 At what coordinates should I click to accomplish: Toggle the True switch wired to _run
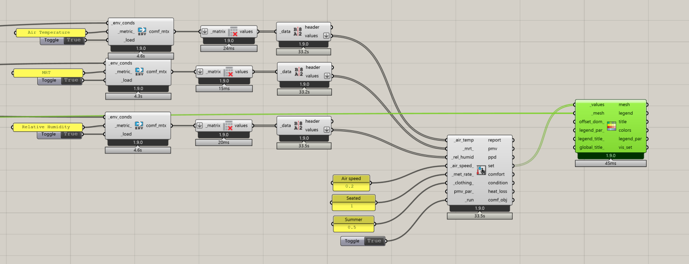click(x=374, y=241)
